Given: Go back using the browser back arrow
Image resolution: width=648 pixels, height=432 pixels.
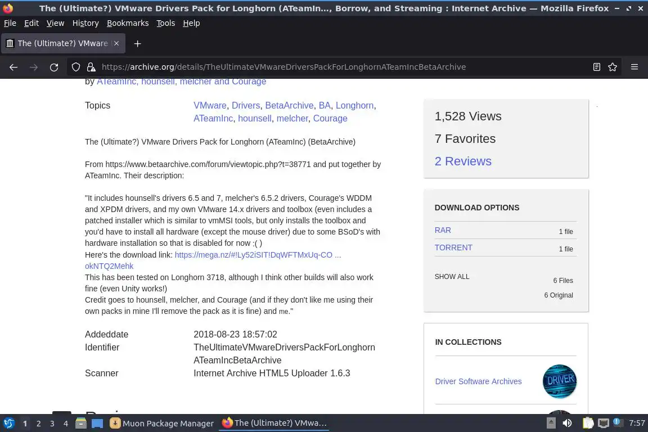Looking at the screenshot, I should point(13,67).
